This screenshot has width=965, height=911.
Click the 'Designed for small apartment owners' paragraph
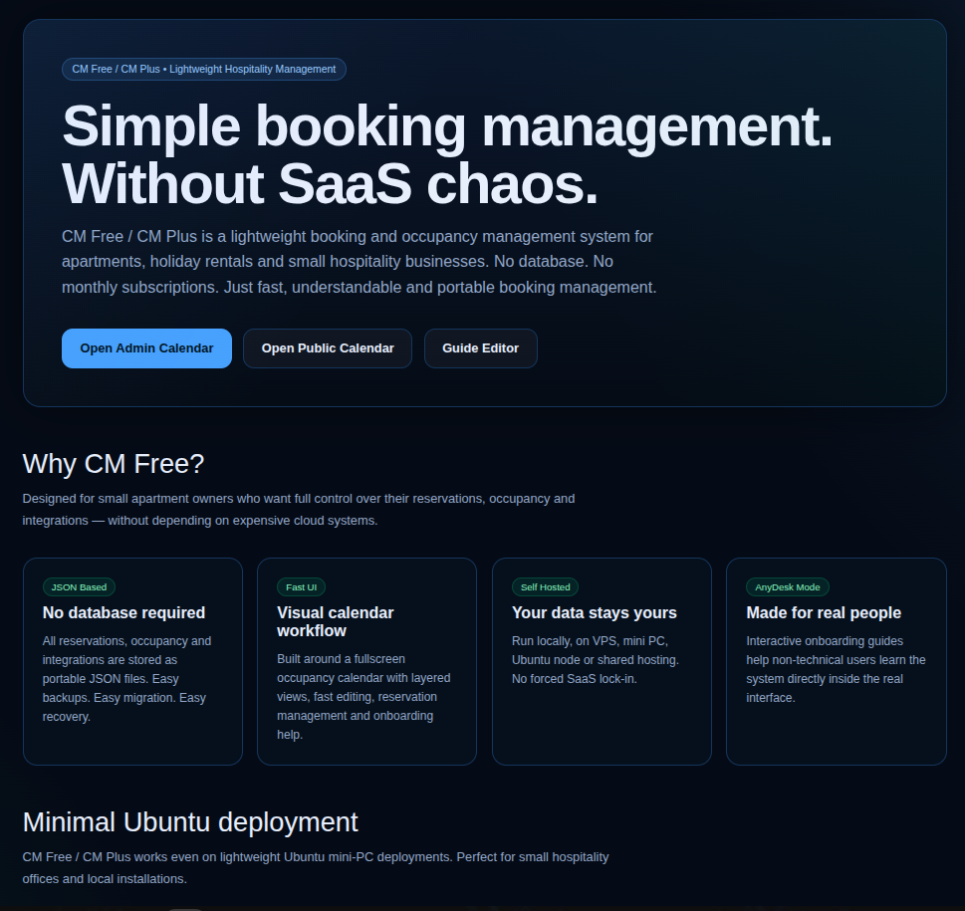tap(299, 510)
